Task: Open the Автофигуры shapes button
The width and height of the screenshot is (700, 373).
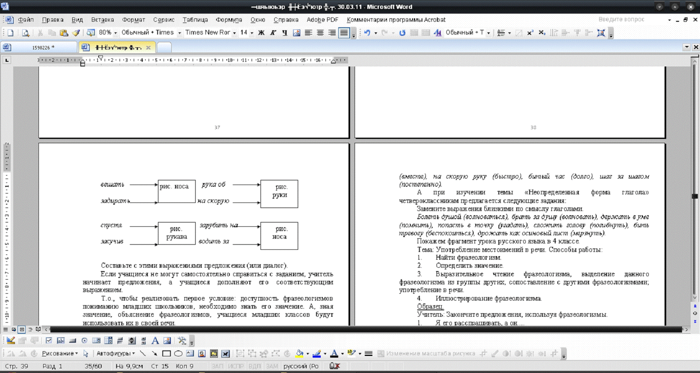Action: click(115, 353)
